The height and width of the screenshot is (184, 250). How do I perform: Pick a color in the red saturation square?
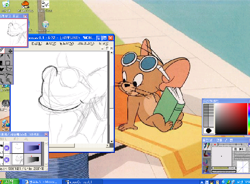point(231,119)
